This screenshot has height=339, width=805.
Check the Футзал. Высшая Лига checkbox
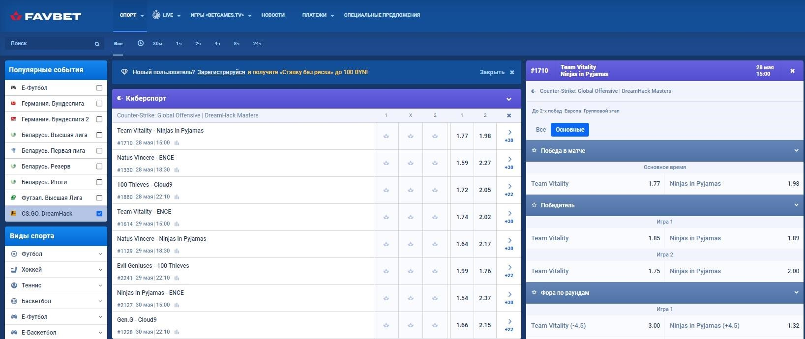tap(99, 198)
